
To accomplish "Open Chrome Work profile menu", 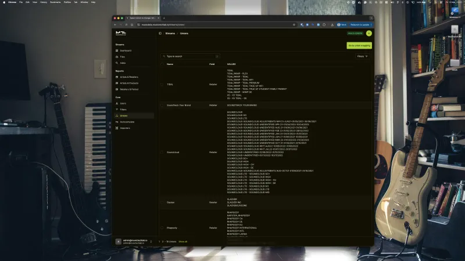I will [x=342, y=25].
